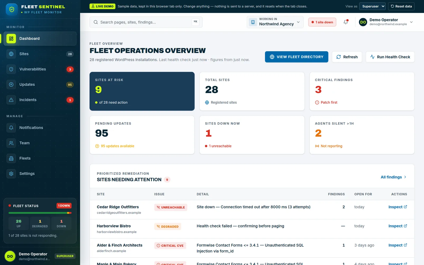Click the Incidents warning triangle icon

click(x=11, y=100)
